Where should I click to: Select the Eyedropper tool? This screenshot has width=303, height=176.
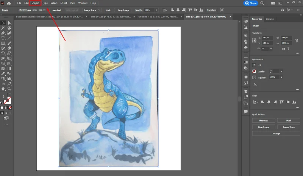coord(3,73)
